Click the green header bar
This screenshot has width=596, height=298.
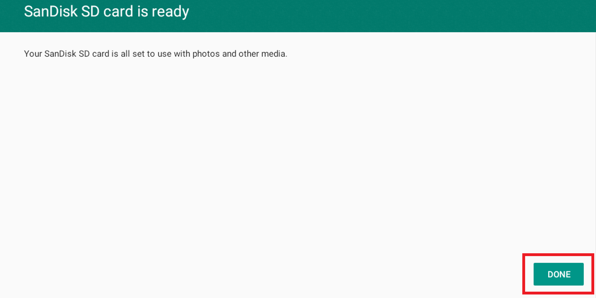coord(298,16)
